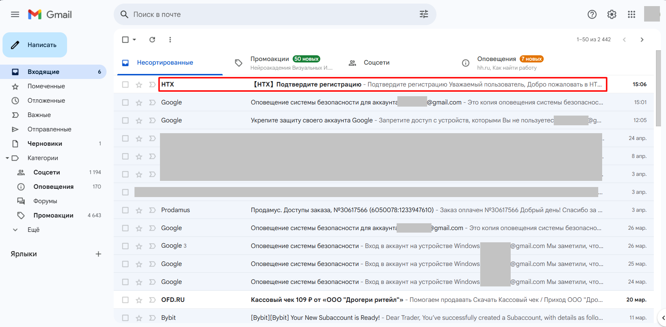The width and height of the screenshot is (666, 327).
Task: Switch to the Промоакции tab
Action: (285, 62)
